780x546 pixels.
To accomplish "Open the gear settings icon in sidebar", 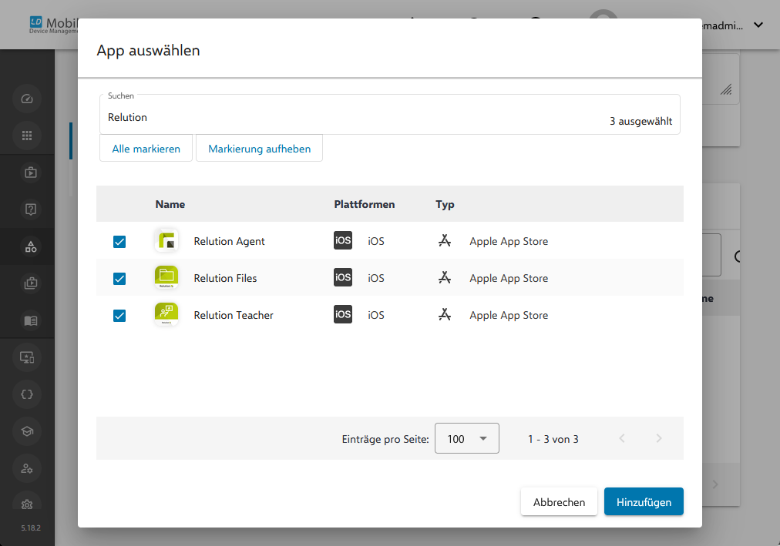I will [27, 504].
